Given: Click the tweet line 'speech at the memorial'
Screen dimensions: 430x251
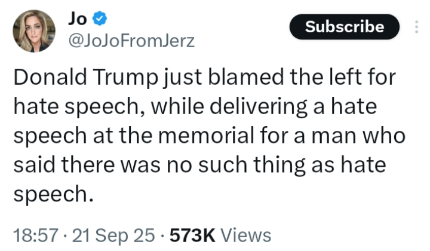Looking at the screenshot, I should 210,136.
